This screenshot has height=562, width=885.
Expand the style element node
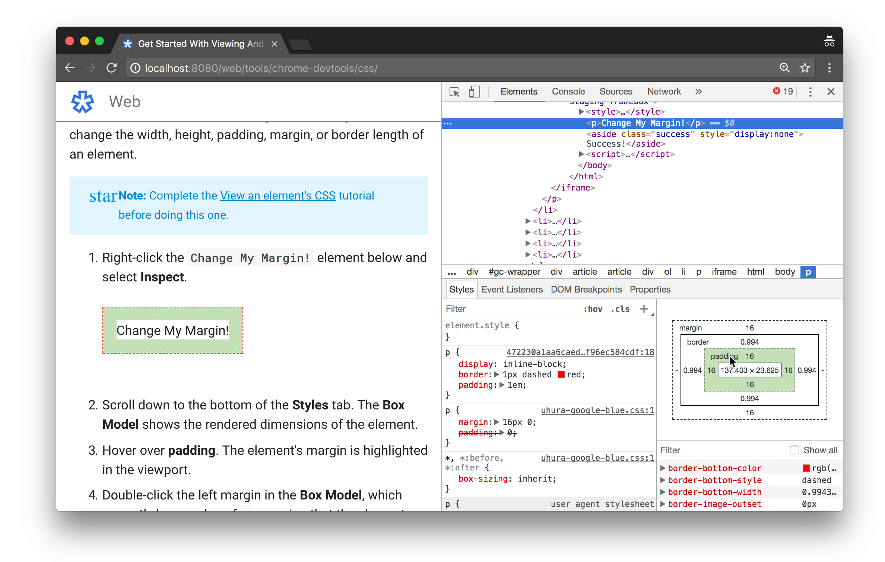[582, 111]
